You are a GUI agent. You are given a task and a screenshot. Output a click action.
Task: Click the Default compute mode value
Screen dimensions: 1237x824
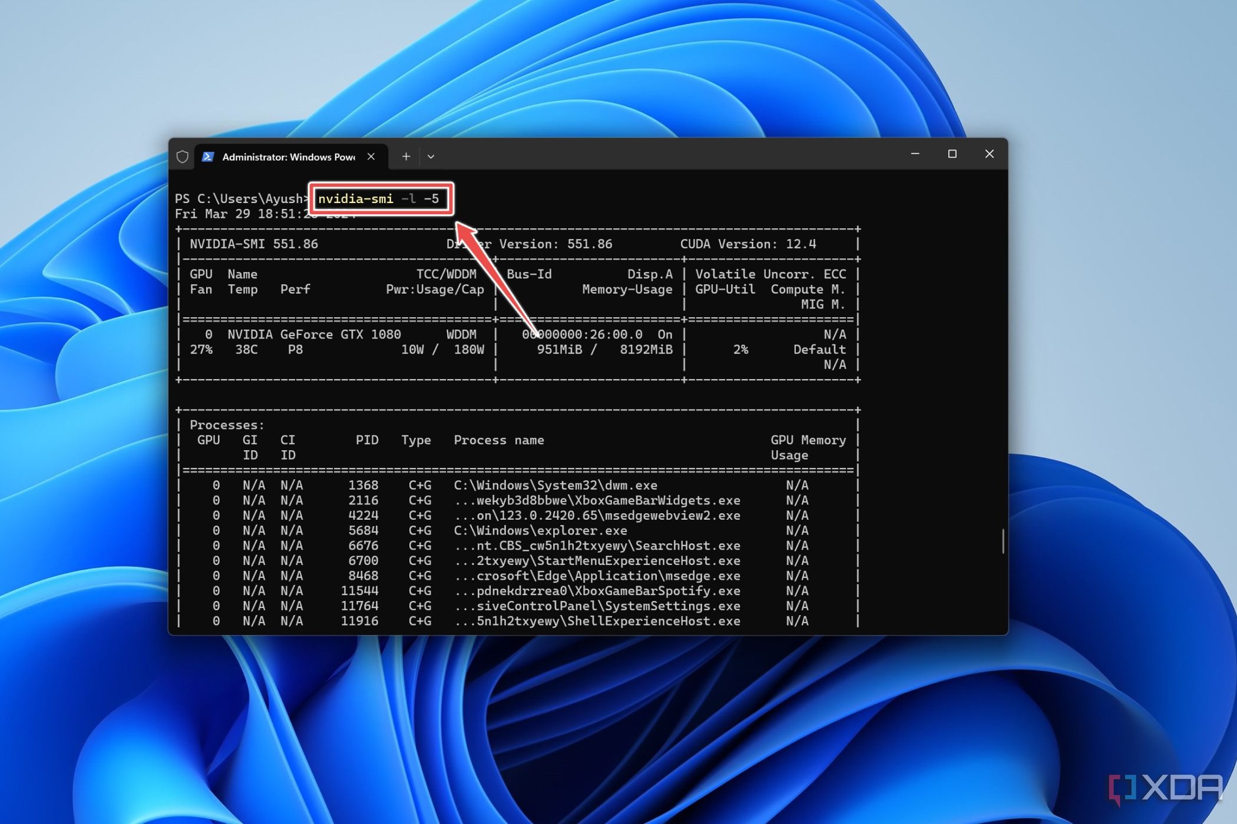tap(819, 350)
